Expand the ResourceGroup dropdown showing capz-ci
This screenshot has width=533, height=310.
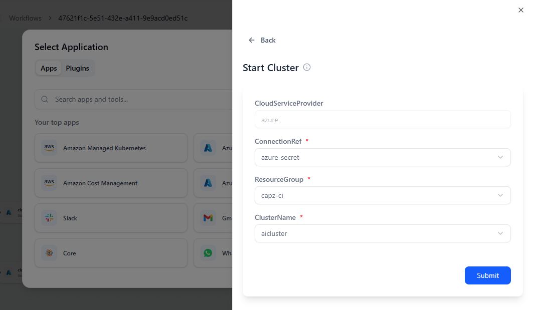click(x=382, y=195)
